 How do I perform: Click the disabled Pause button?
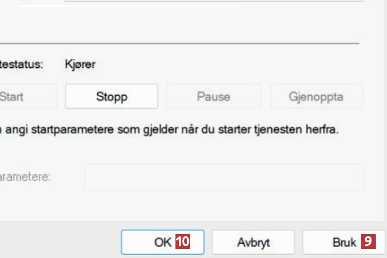pos(213,97)
